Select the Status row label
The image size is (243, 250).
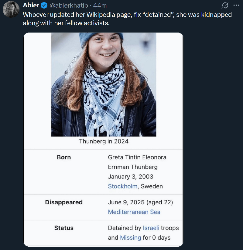coord(64,228)
